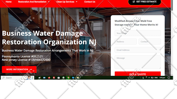The height and width of the screenshot is (99, 177).
Task: Expand the Clean Up Services dropdown arrow
Action: pos(77,2)
